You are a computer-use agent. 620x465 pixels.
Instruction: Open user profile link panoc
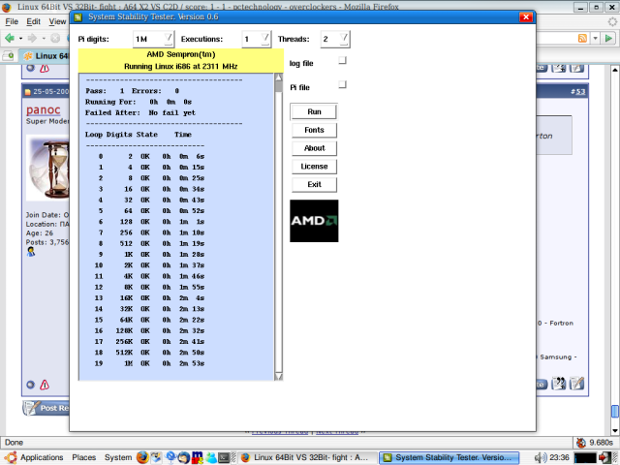[43, 109]
